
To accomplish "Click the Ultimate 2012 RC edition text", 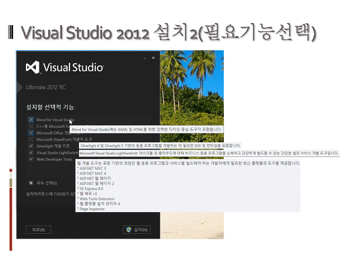I will 46,87.
